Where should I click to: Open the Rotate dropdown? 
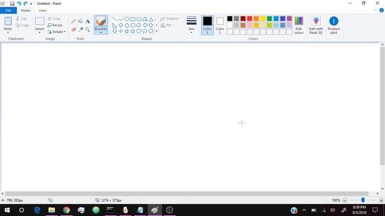tap(57, 32)
